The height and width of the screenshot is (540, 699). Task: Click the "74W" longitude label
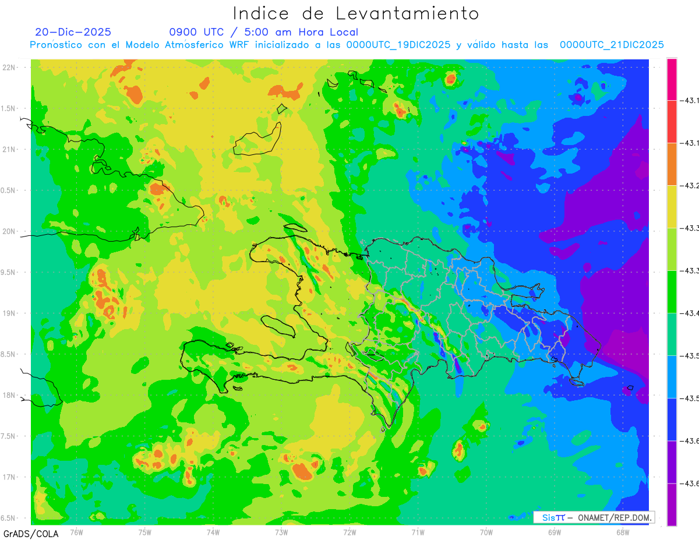pos(213,532)
